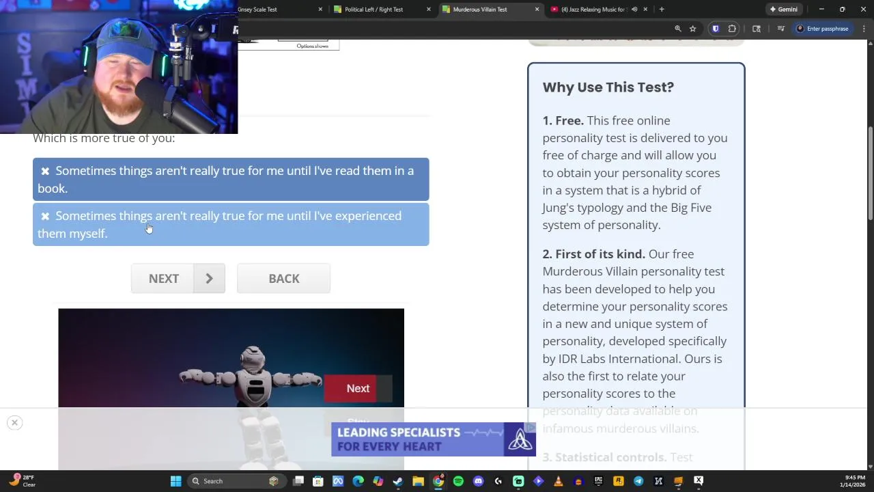Mute the Jazz tab via speaker icon

tap(634, 10)
